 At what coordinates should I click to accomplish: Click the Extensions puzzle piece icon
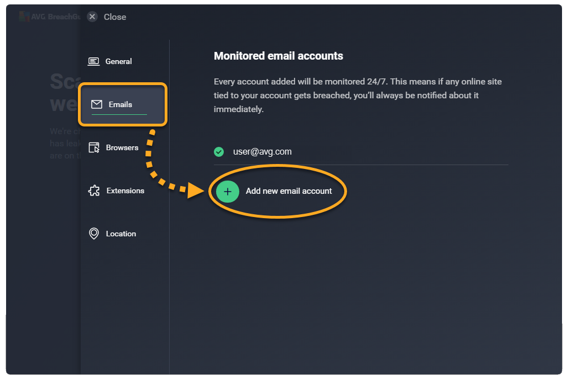(94, 190)
